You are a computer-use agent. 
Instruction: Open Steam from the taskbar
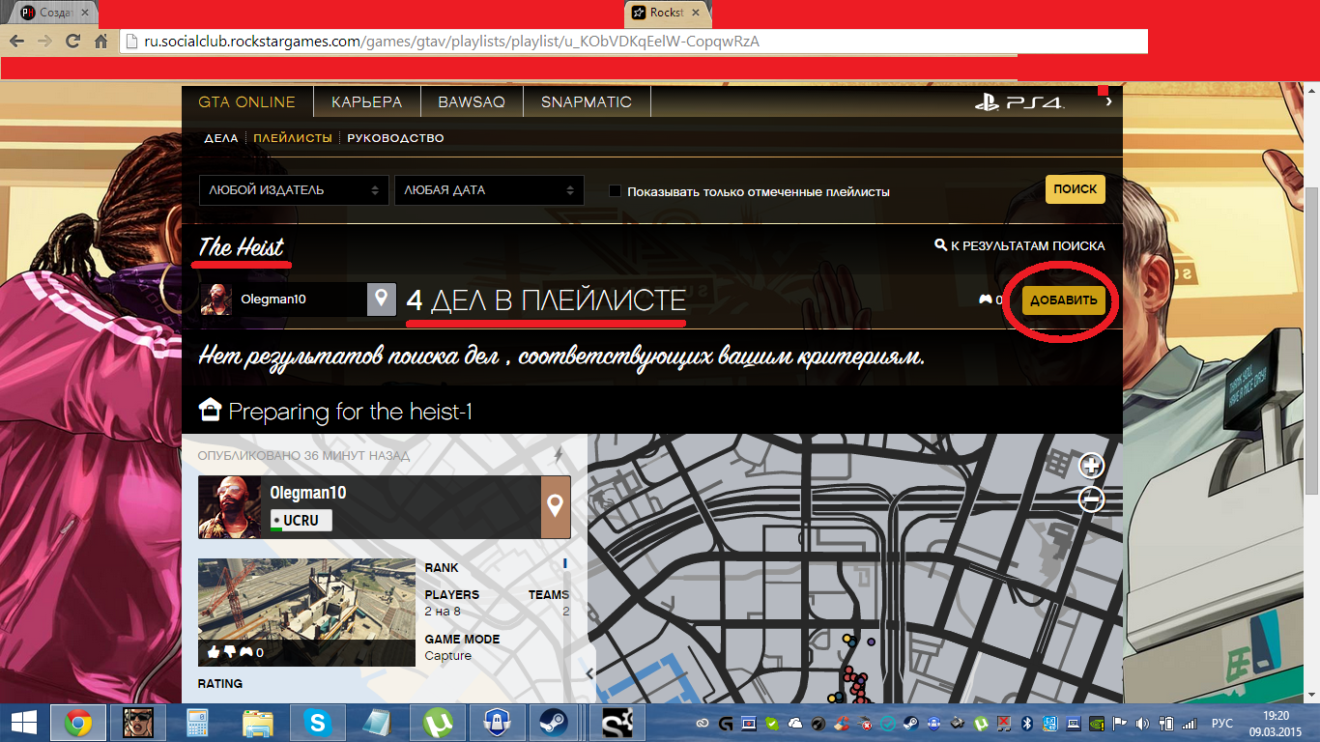[554, 723]
